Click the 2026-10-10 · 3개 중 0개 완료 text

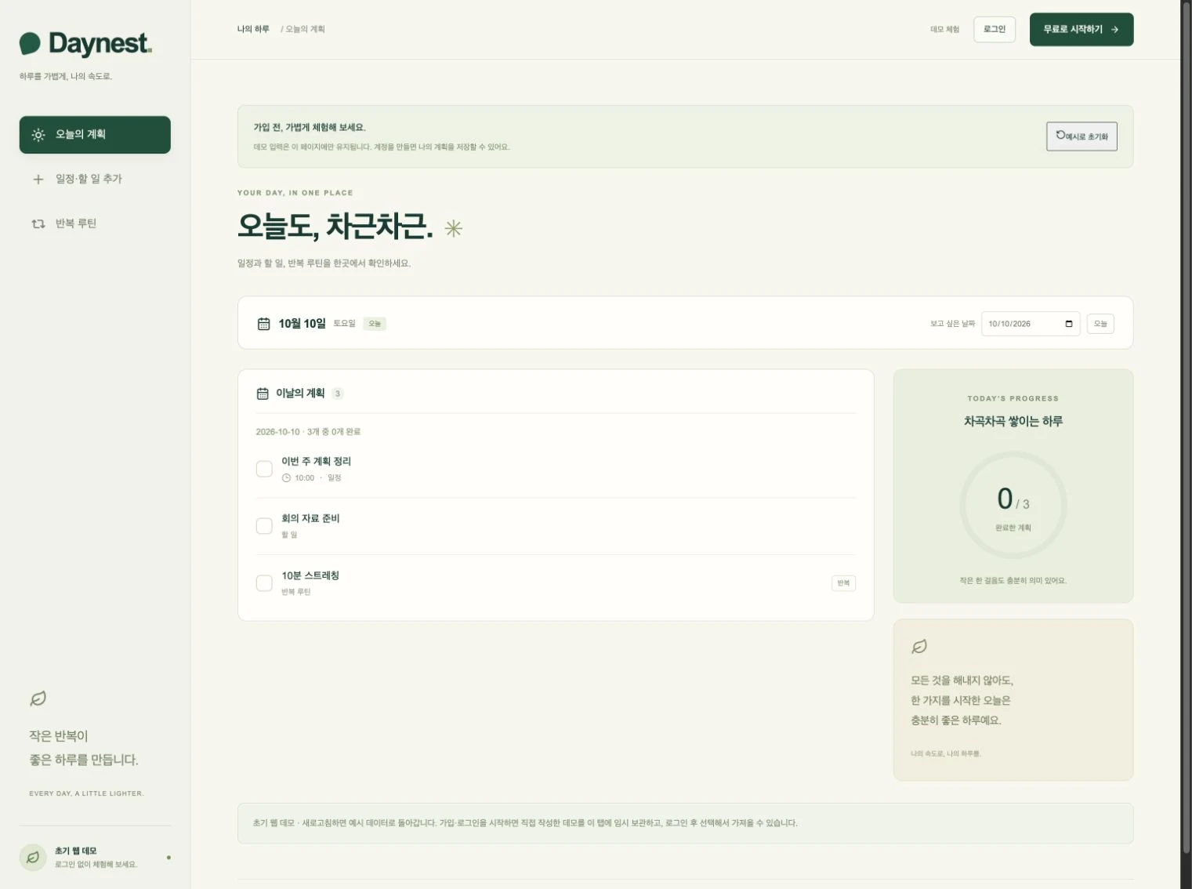[x=308, y=432]
